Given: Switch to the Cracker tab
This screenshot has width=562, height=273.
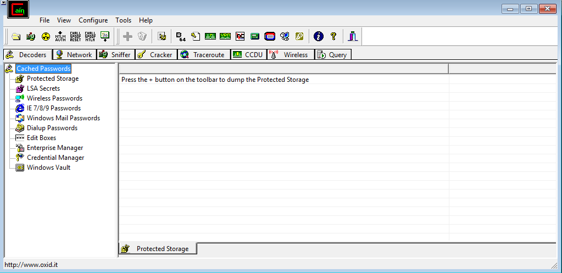Looking at the screenshot, I should point(155,55).
